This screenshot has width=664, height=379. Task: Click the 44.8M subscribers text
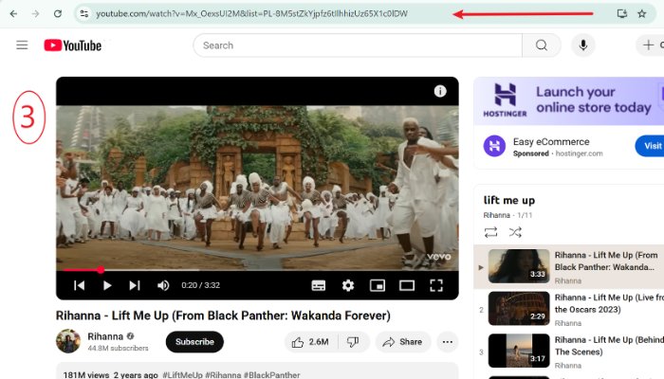(118, 348)
